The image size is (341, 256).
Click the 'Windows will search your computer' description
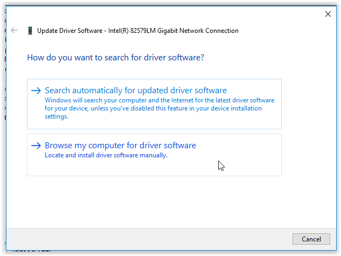click(159, 101)
